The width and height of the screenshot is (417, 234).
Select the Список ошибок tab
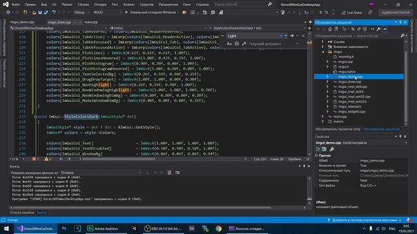(x=22, y=213)
